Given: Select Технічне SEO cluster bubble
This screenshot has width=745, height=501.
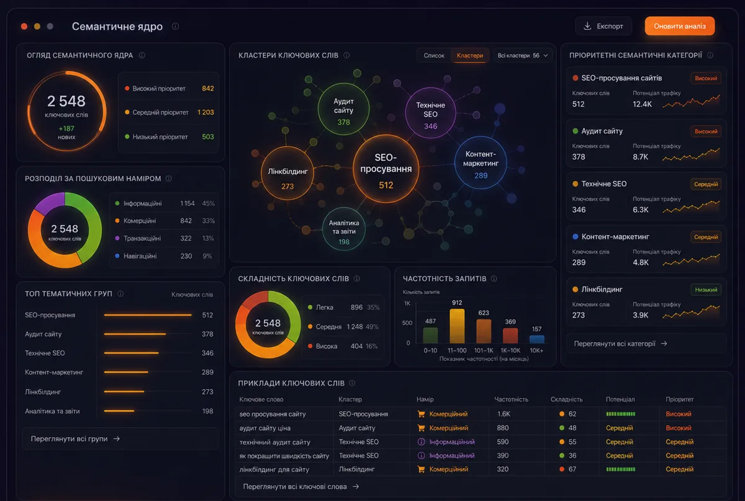Looking at the screenshot, I should pos(430,113).
